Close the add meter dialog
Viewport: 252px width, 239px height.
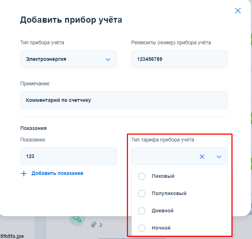(238, 11)
